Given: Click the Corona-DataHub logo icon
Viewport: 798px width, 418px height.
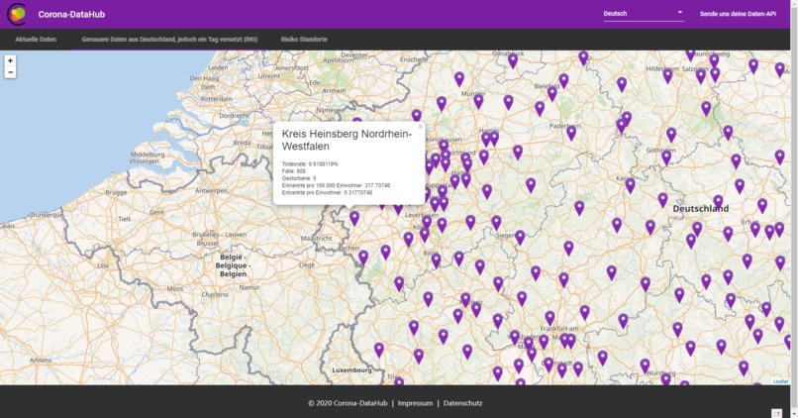Looking at the screenshot, I should (x=17, y=14).
